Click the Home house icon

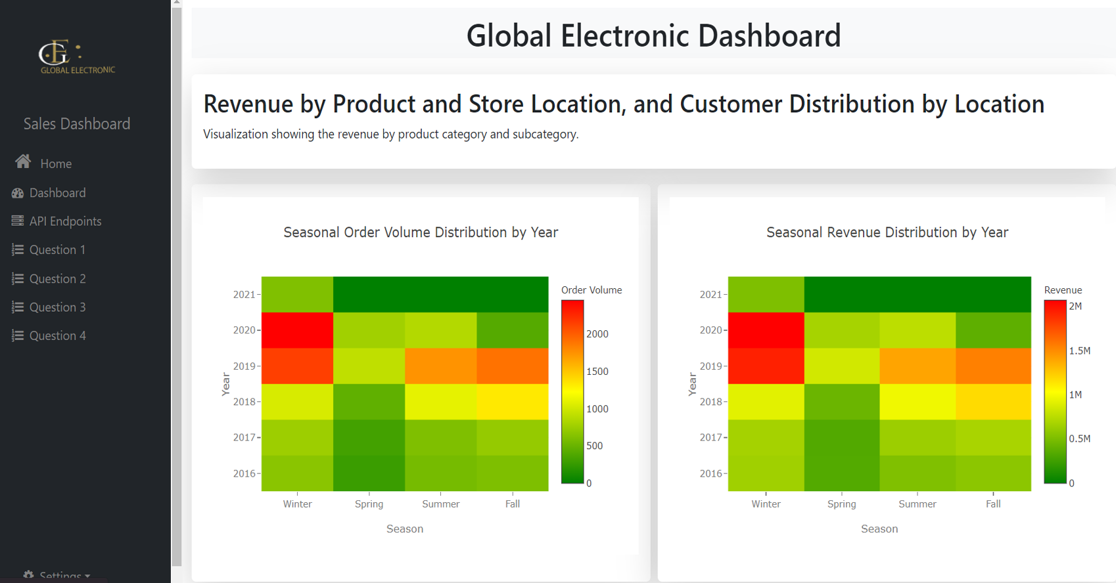23,162
